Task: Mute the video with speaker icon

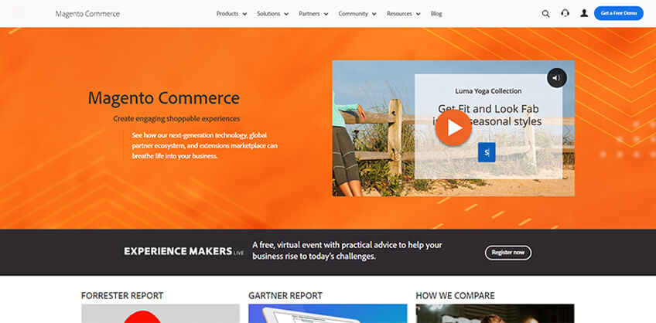Action: 556,78
